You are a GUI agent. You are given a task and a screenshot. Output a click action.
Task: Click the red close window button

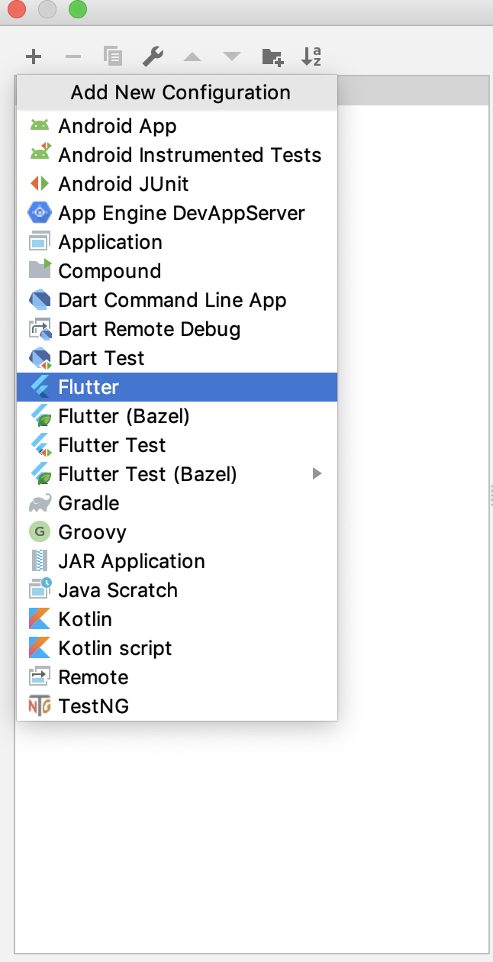(17, 10)
